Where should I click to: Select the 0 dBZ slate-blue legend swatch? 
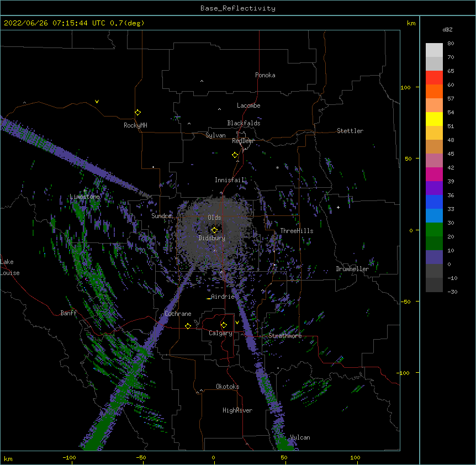coord(434,257)
